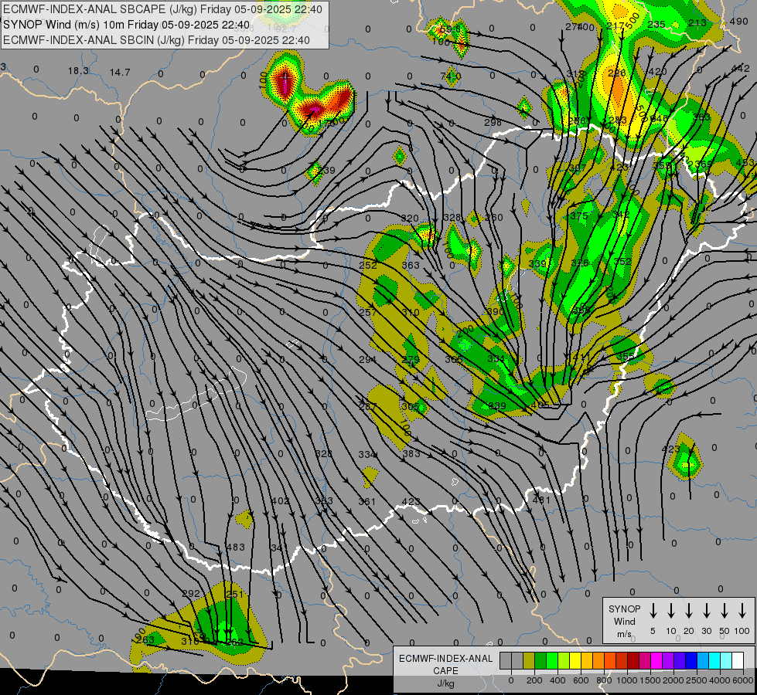Click the '442' value on the map

(x=740, y=69)
